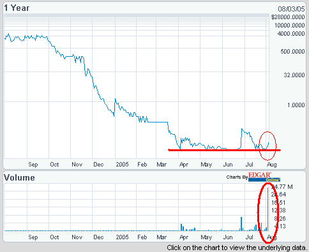The image size is (309, 252).
Task: Click the Mar label under the price chart
Action: tap(162, 165)
